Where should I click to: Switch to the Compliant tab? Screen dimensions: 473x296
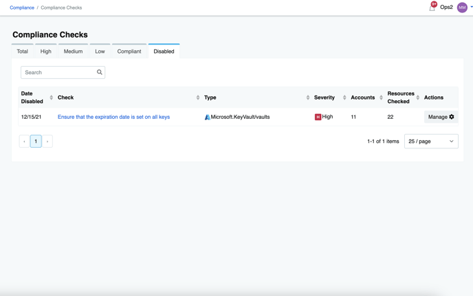[129, 52]
